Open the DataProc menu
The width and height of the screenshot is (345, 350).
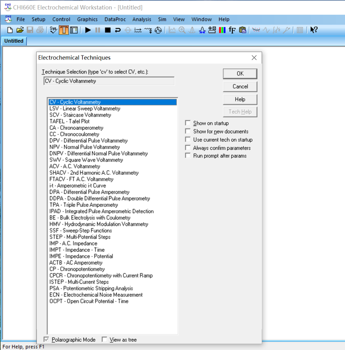tap(115, 19)
